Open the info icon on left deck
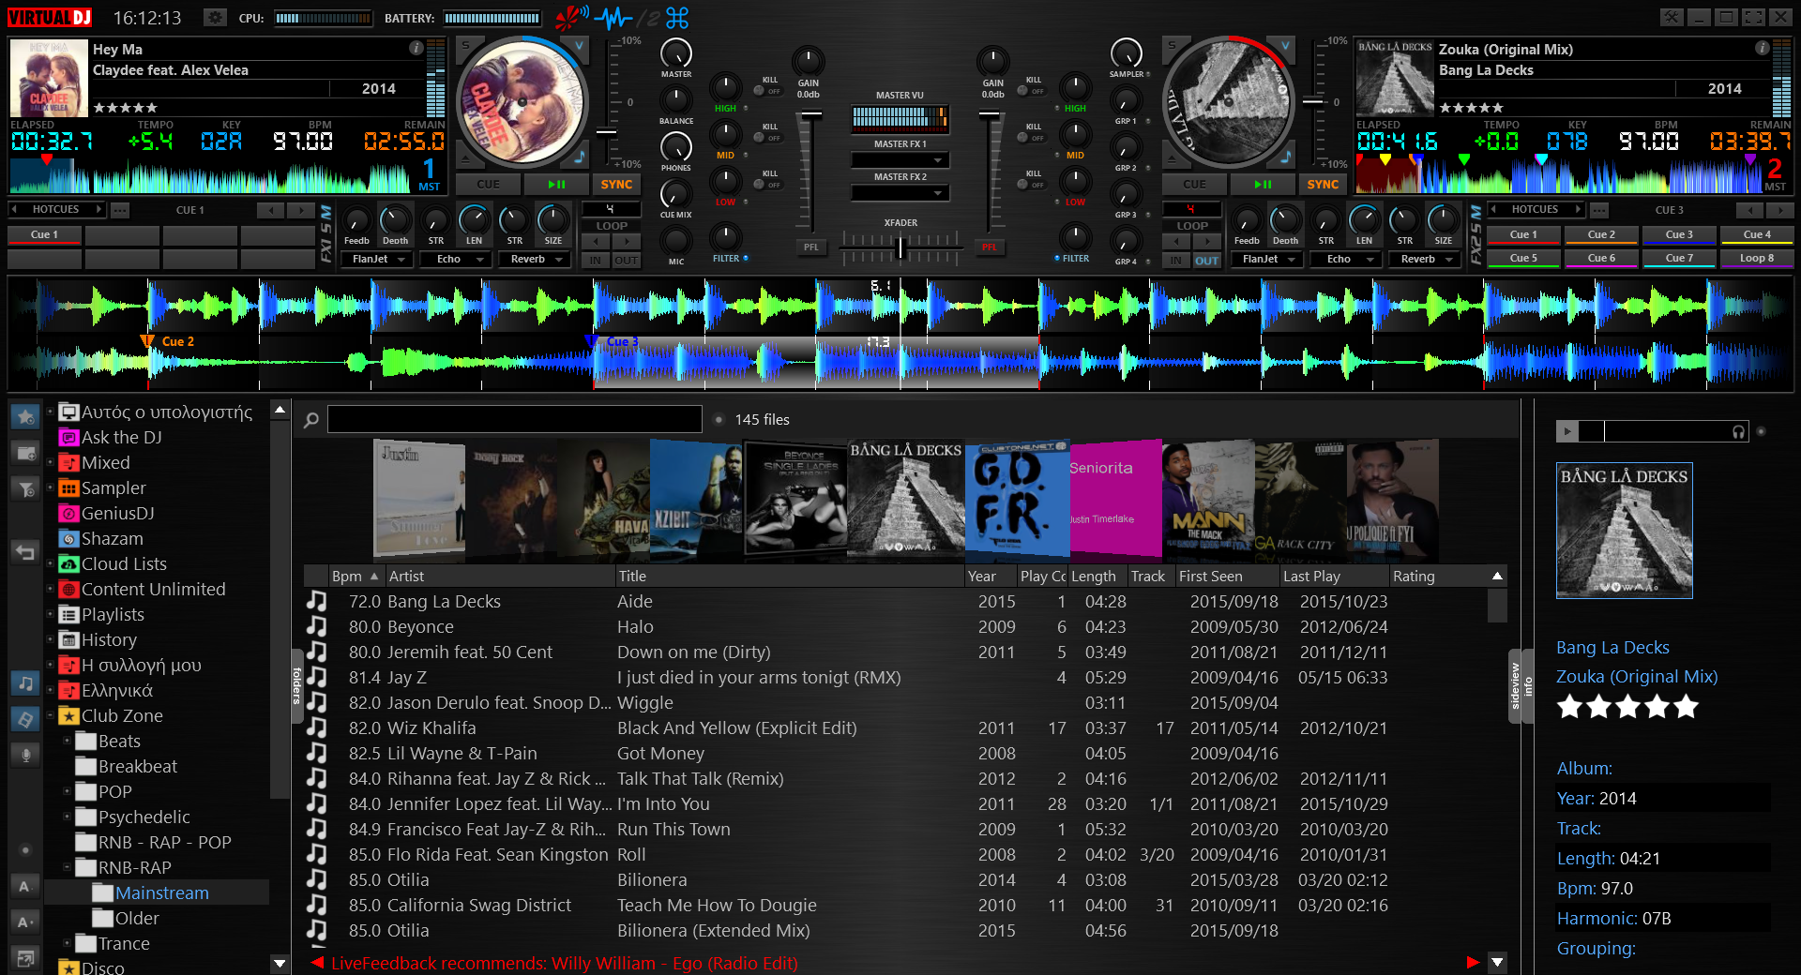1801x975 pixels. coord(416,48)
